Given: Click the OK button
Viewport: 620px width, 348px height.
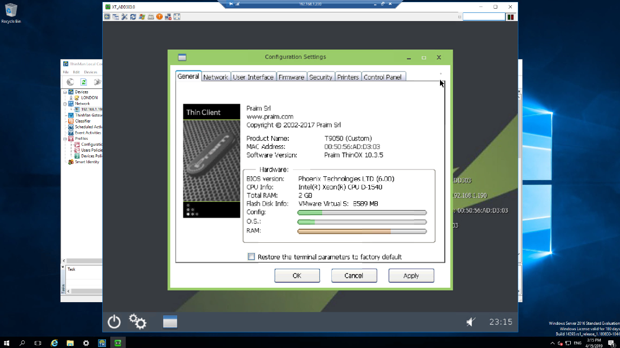Looking at the screenshot, I should click(297, 276).
